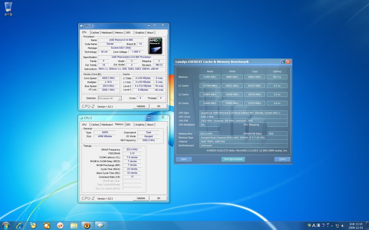Click Memory Latency result 39.5 ns
The image size is (369, 230).
click(277, 77)
